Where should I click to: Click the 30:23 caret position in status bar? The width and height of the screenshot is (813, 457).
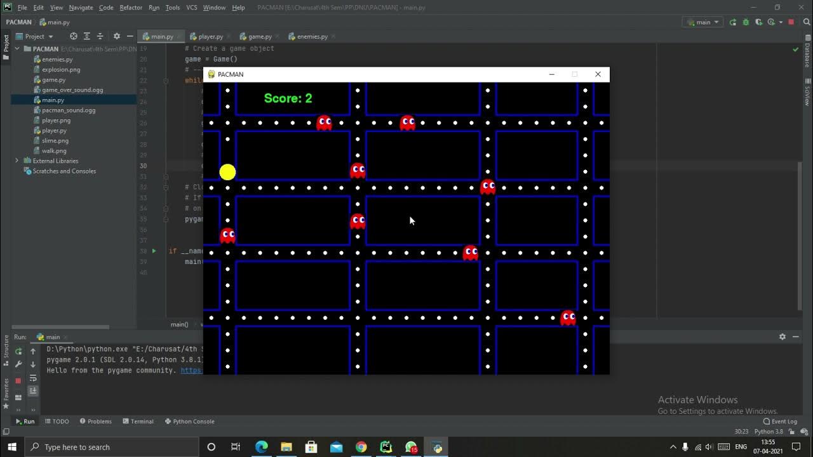coord(741,432)
